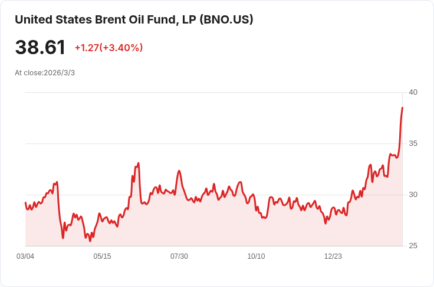Click the 40 label on the price axis
This screenshot has height=287, width=434.
pyautogui.click(x=413, y=92)
